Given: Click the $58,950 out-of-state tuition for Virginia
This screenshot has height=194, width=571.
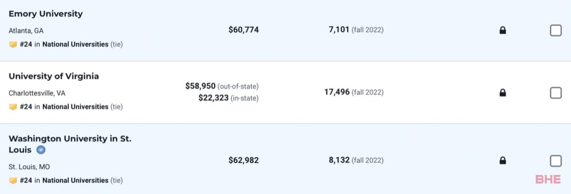Looking at the screenshot, I should [200, 86].
